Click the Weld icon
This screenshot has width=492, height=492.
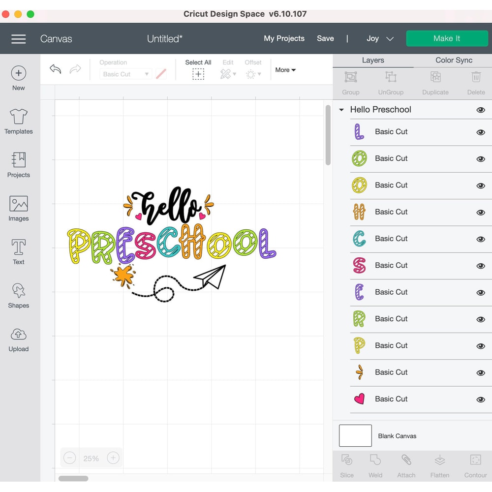tap(375, 465)
